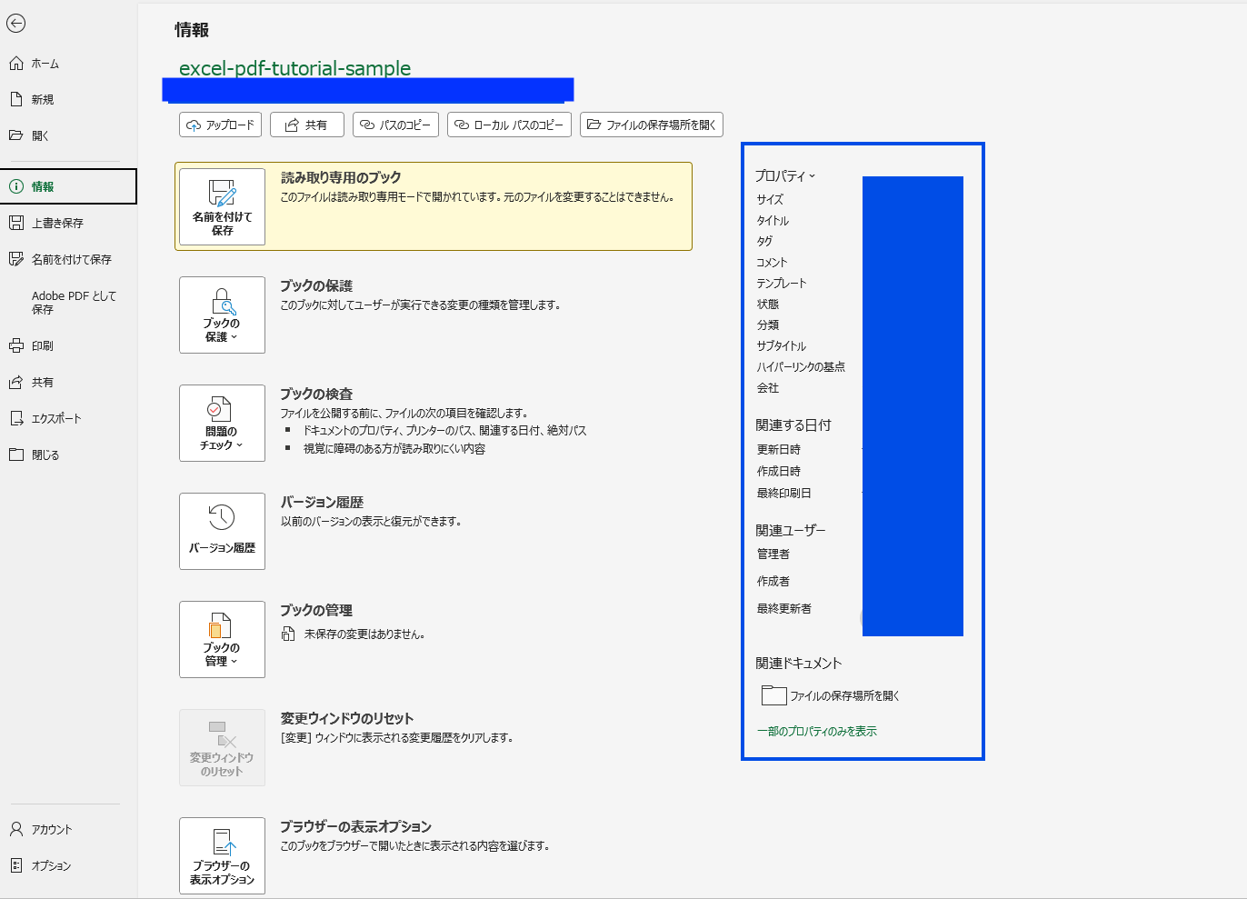Click the ローカル パスのコピー button

pos(509,125)
